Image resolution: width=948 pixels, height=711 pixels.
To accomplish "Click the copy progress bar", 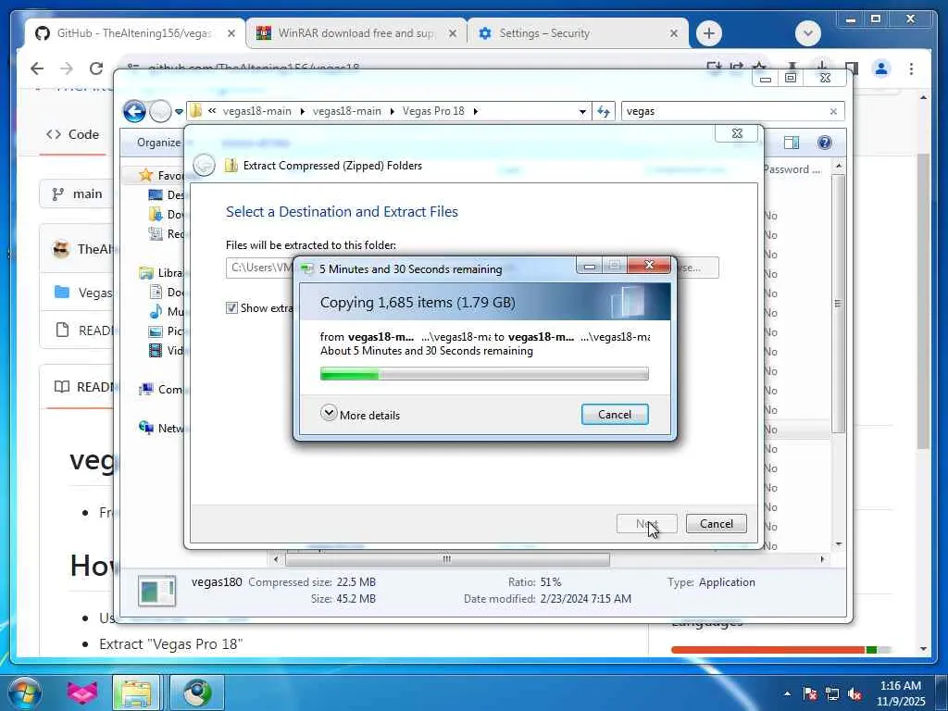I will (x=484, y=374).
